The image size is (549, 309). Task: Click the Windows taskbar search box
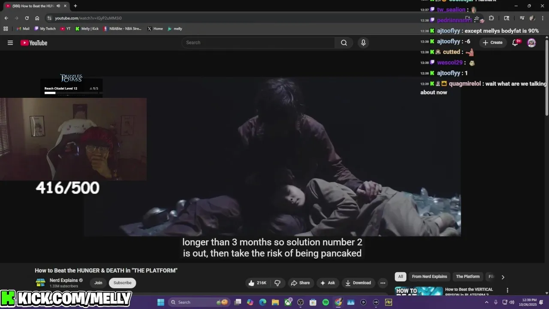(x=198, y=302)
